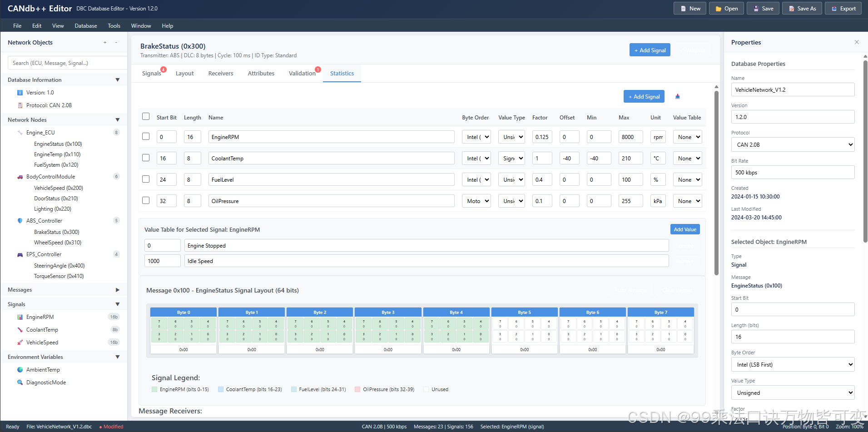Screen dimensions: 868x432
Task: Open Value Type dropdown in Properties panel
Action: (x=793, y=393)
